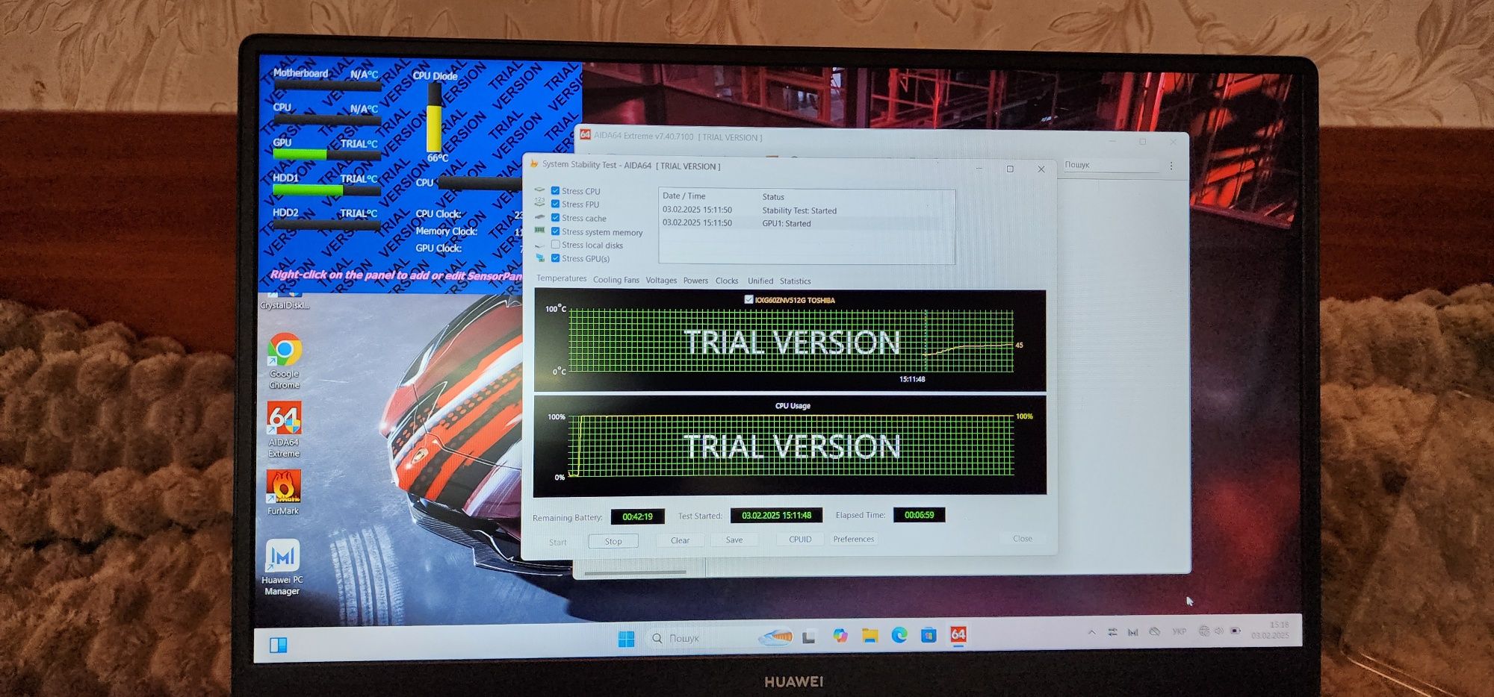Open the CPUID button
The height and width of the screenshot is (697, 1494).
(800, 539)
